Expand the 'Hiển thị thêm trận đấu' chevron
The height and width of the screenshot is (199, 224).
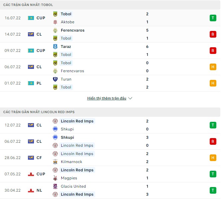point(130,99)
